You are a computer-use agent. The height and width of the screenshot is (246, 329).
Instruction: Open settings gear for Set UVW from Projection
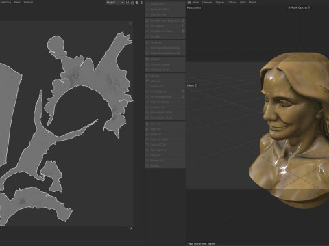[183, 20]
